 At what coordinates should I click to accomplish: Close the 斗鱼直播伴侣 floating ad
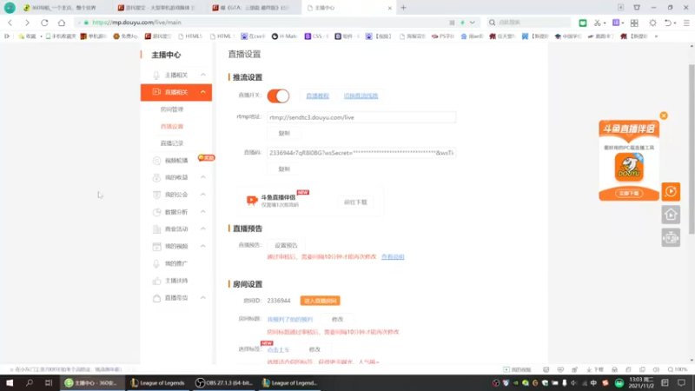tap(664, 116)
